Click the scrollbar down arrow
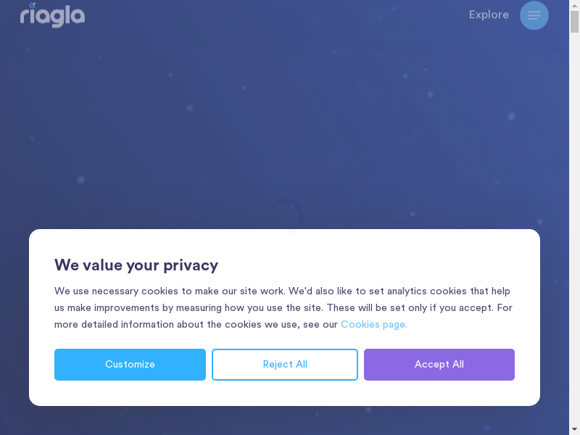 tap(574, 429)
